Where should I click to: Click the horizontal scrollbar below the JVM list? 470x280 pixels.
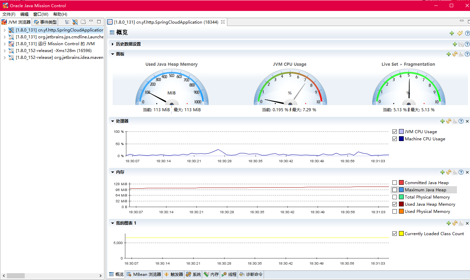coord(15,276)
